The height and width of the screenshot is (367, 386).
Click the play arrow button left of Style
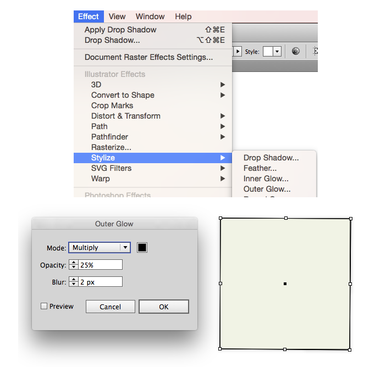(238, 52)
